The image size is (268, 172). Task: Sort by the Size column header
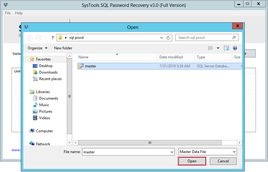(237, 57)
